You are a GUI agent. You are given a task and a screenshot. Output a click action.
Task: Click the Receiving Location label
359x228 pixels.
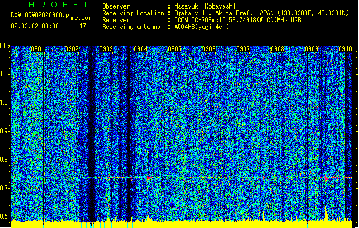click(133, 13)
